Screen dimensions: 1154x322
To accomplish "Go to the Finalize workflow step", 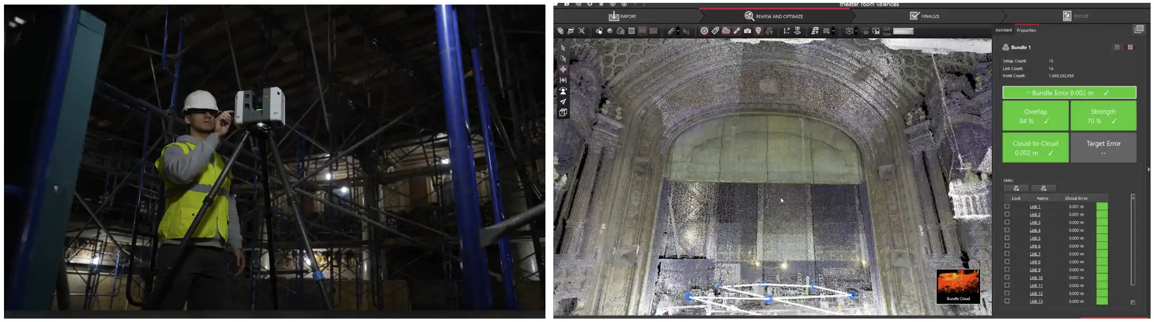I will pos(925,16).
